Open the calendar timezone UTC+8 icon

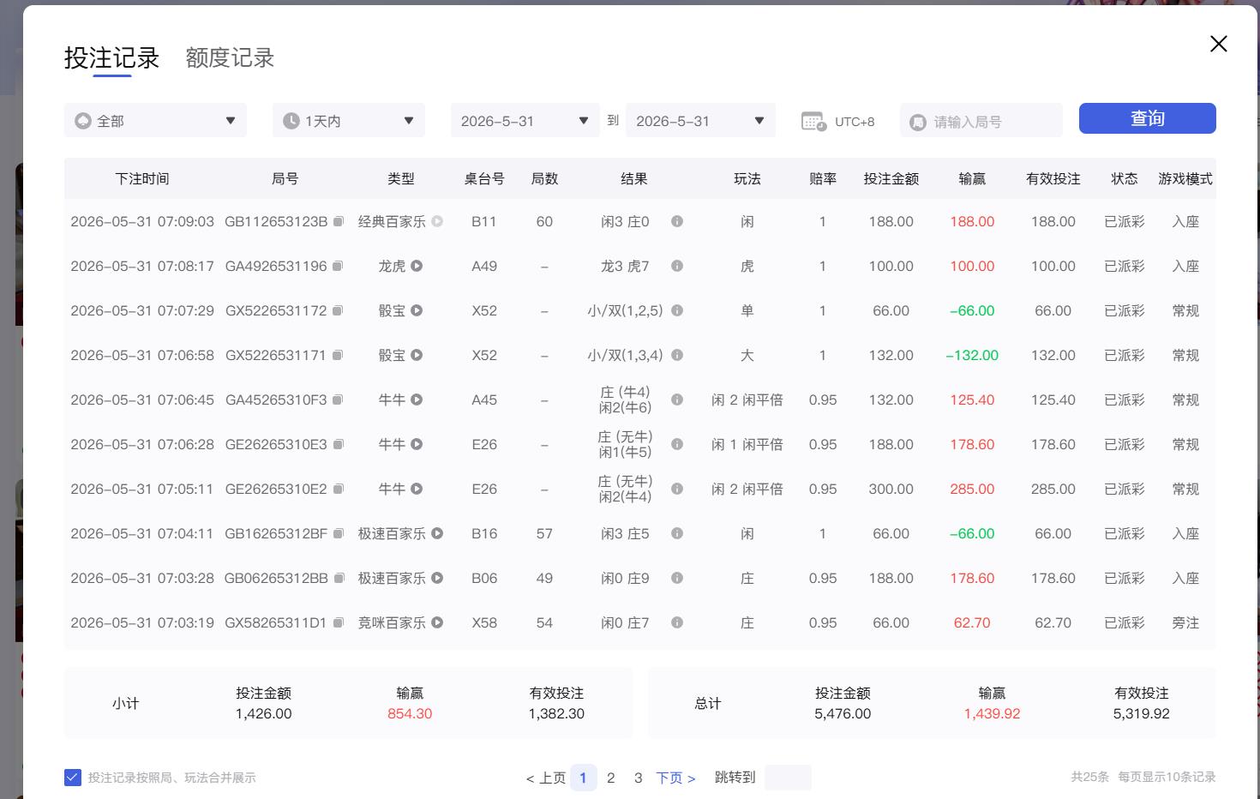(813, 121)
